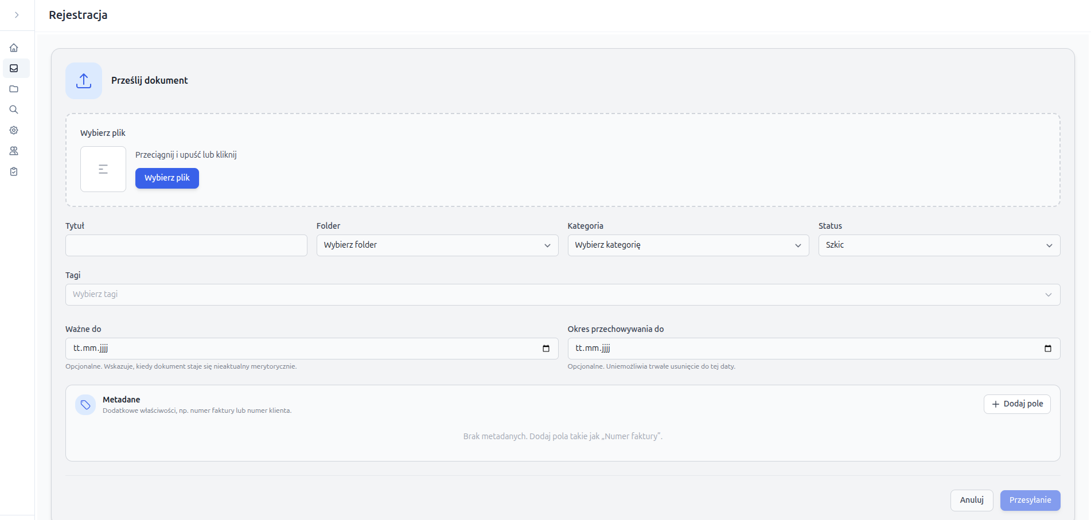Open the Status dropdown showing Szkic
Screen dimensions: 1091x520
939,245
